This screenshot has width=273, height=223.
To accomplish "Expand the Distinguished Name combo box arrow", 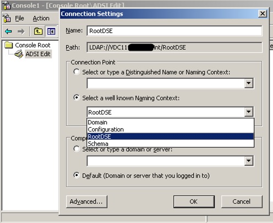I will 249,83.
